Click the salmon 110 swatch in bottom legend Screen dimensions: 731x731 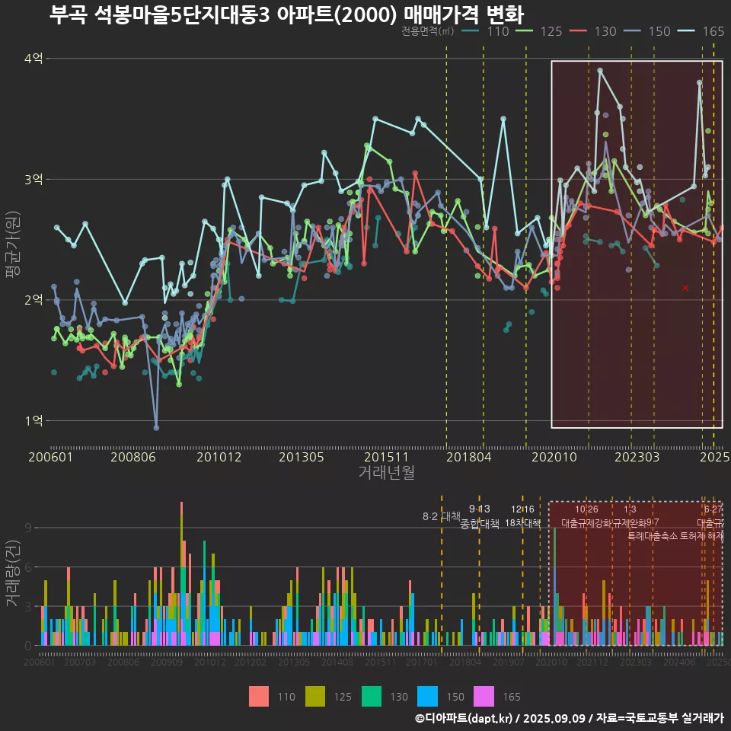(x=259, y=697)
